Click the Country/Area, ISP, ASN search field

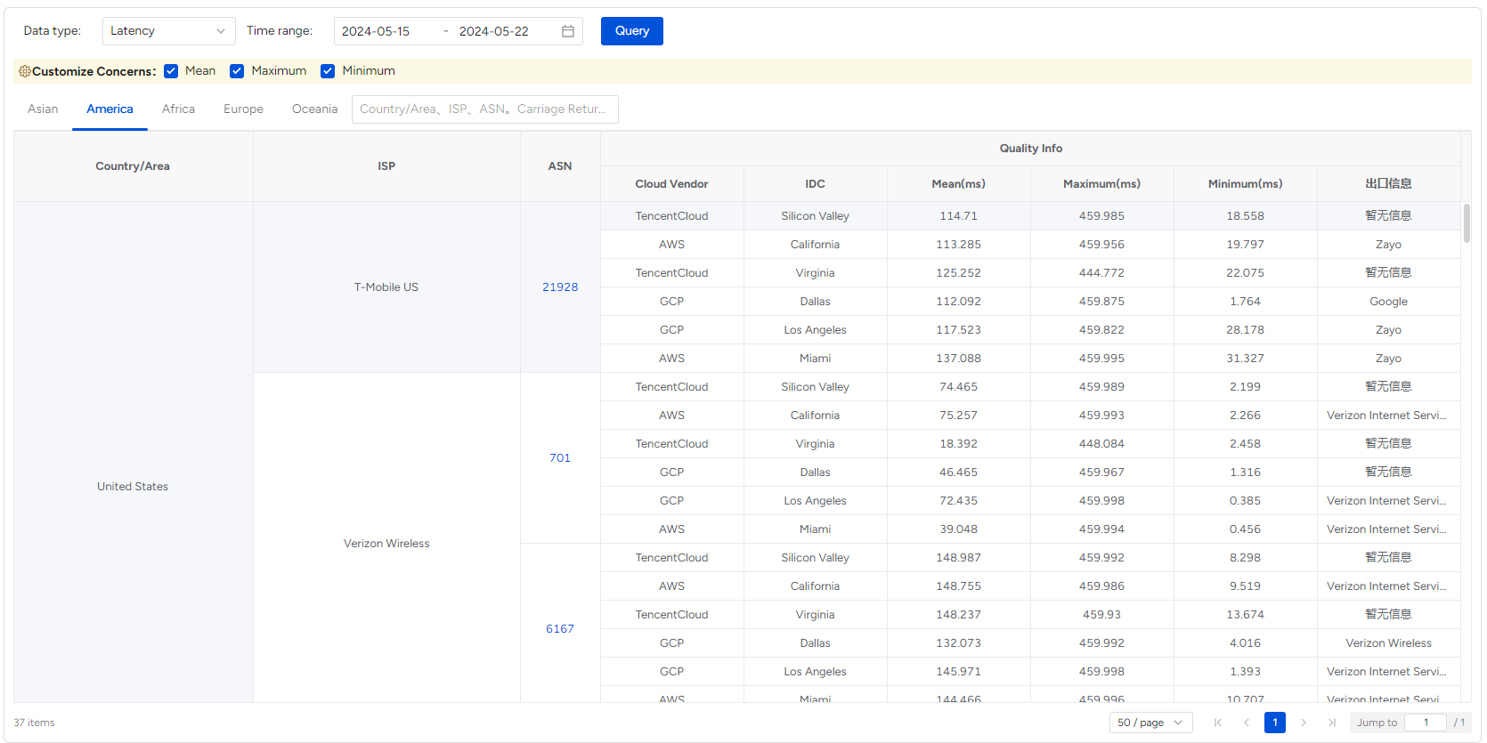coord(484,109)
